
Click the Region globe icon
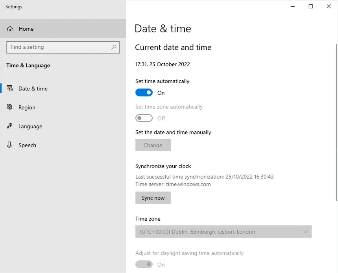pyautogui.click(x=10, y=107)
